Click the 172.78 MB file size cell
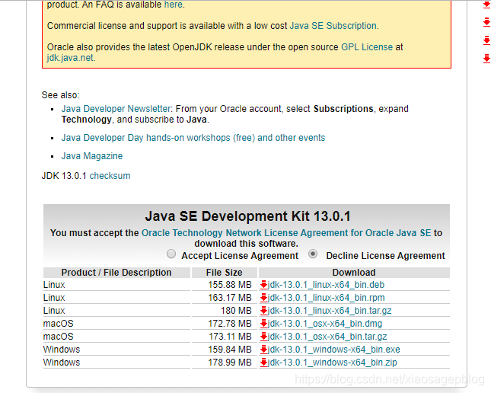The width and height of the screenshot is (491, 393). pos(225,324)
